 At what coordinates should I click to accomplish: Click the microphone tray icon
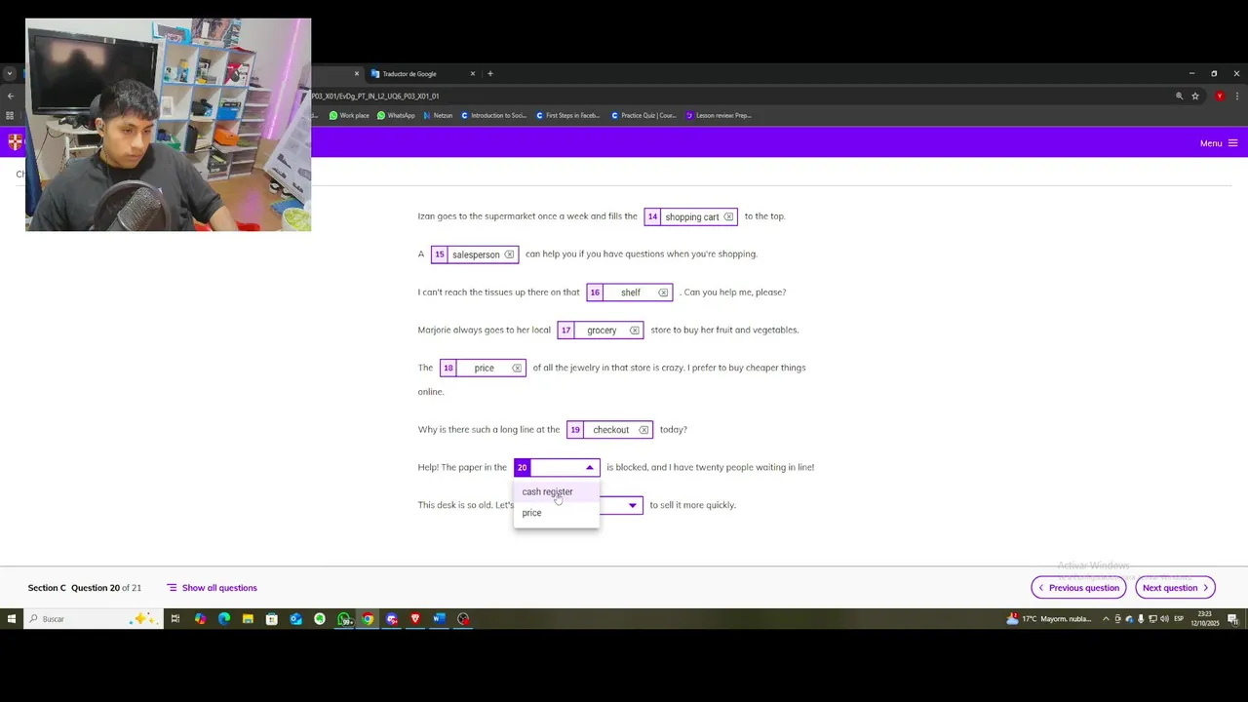pos(1141,619)
